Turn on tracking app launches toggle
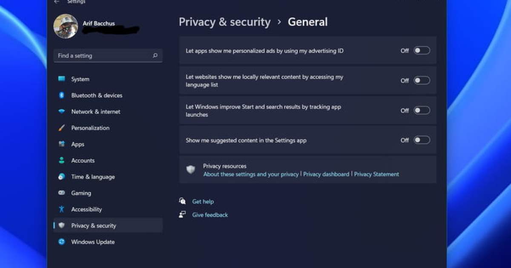This screenshot has width=511, height=268. click(x=422, y=110)
